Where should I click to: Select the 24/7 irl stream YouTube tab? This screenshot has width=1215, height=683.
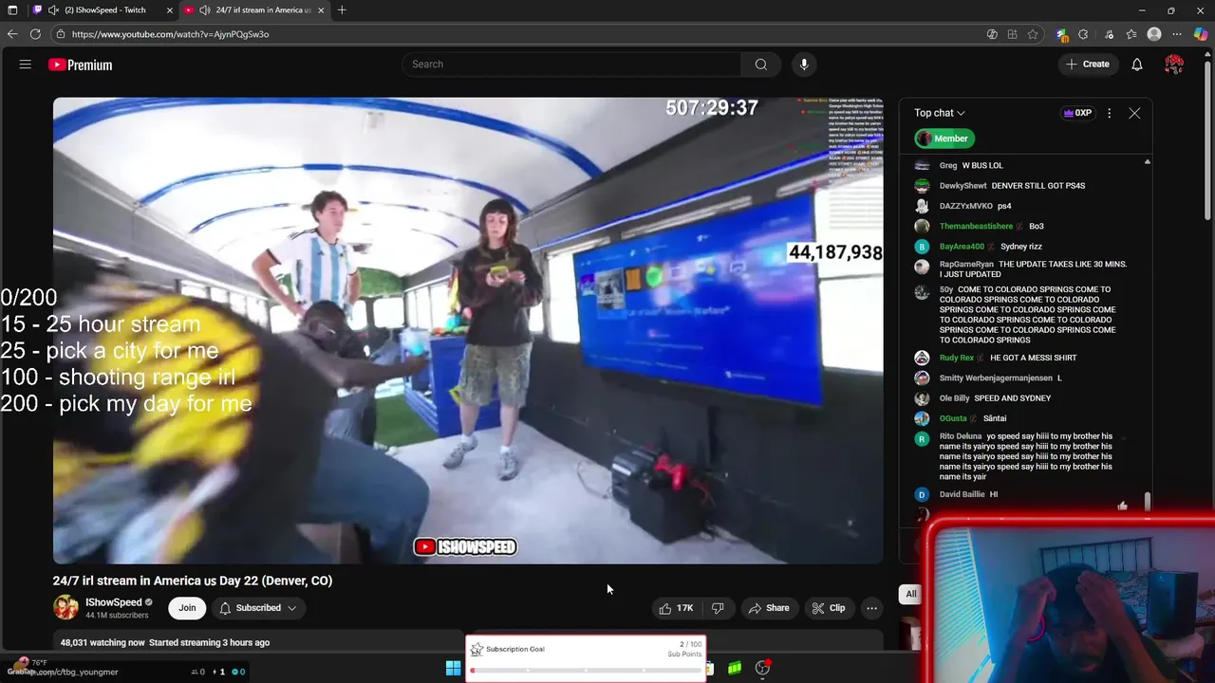253,9
